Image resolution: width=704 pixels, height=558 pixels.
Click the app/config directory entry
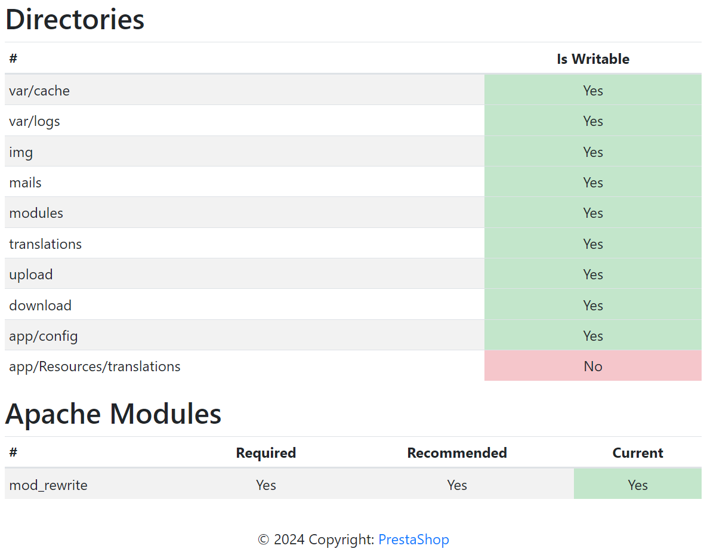44,336
